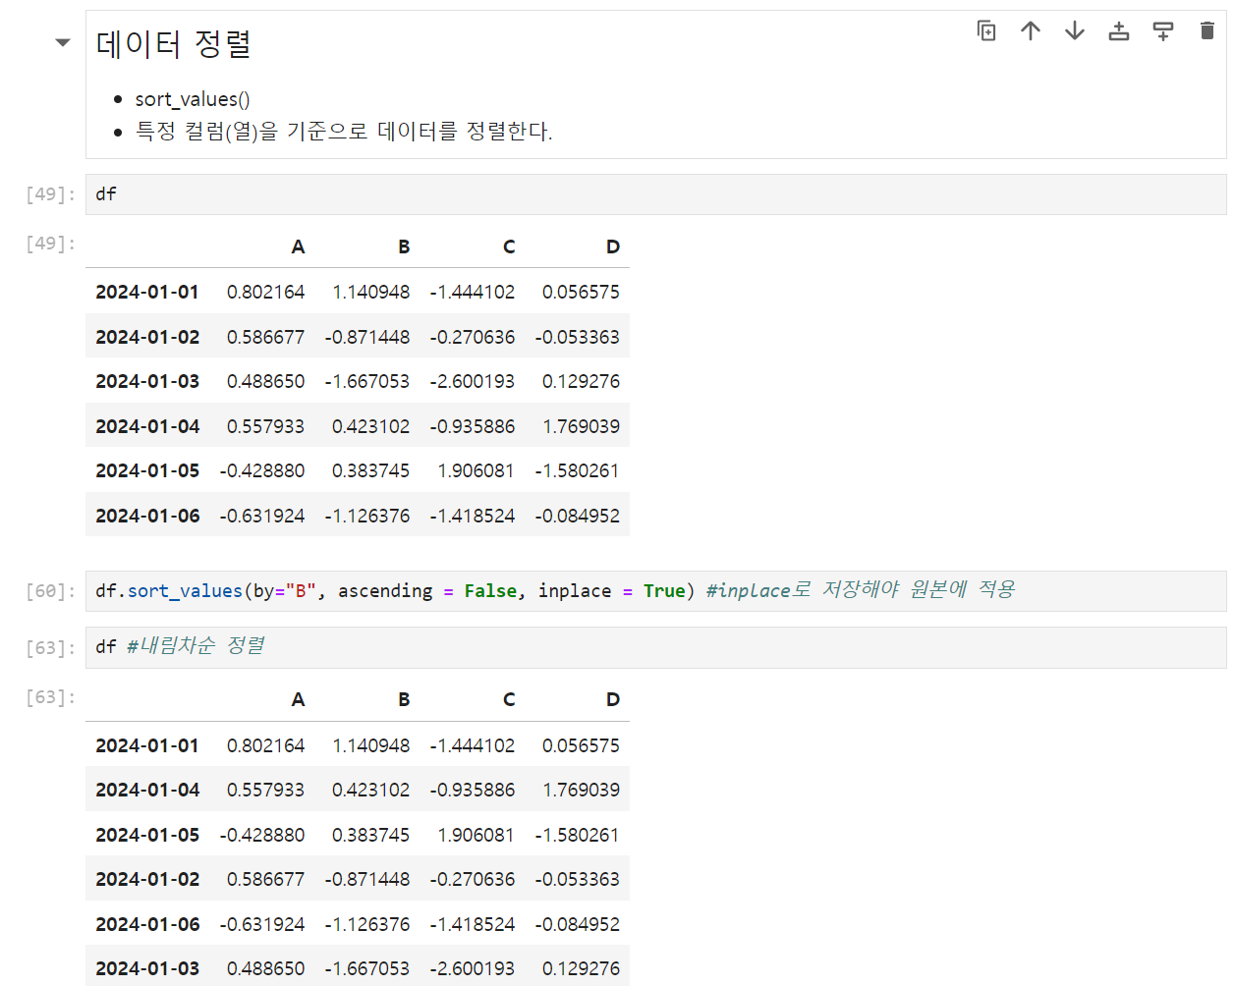
Task: Insert a cell below this cell
Action: pyautogui.click(x=1163, y=31)
